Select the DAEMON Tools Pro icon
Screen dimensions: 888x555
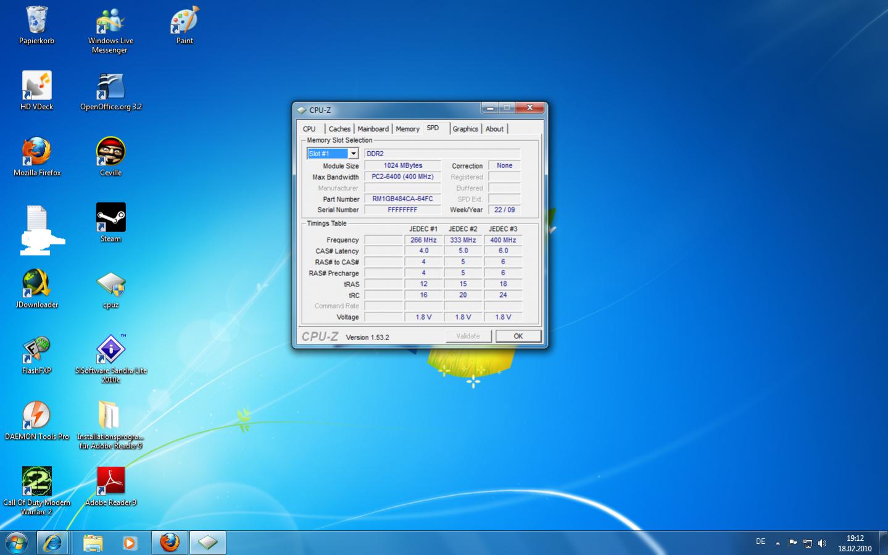[x=36, y=421]
